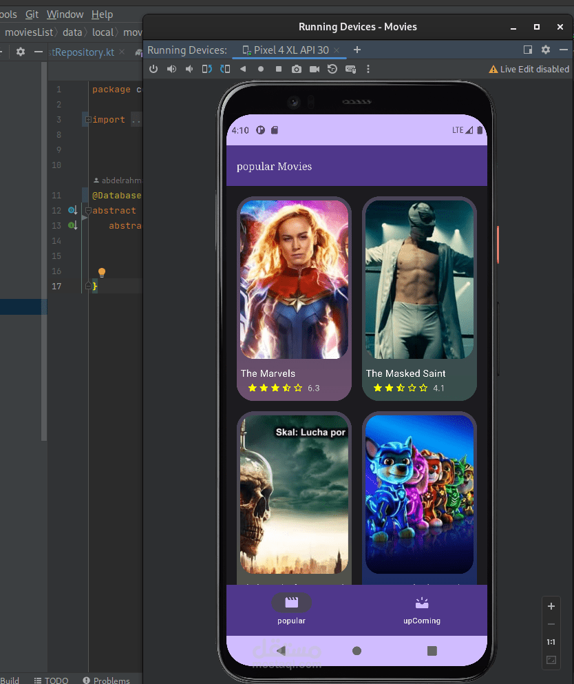Select the popular bottom navigation tab

pyautogui.click(x=291, y=610)
